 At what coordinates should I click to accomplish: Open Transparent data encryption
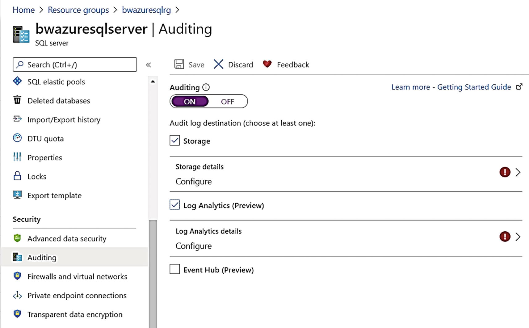[74, 314]
